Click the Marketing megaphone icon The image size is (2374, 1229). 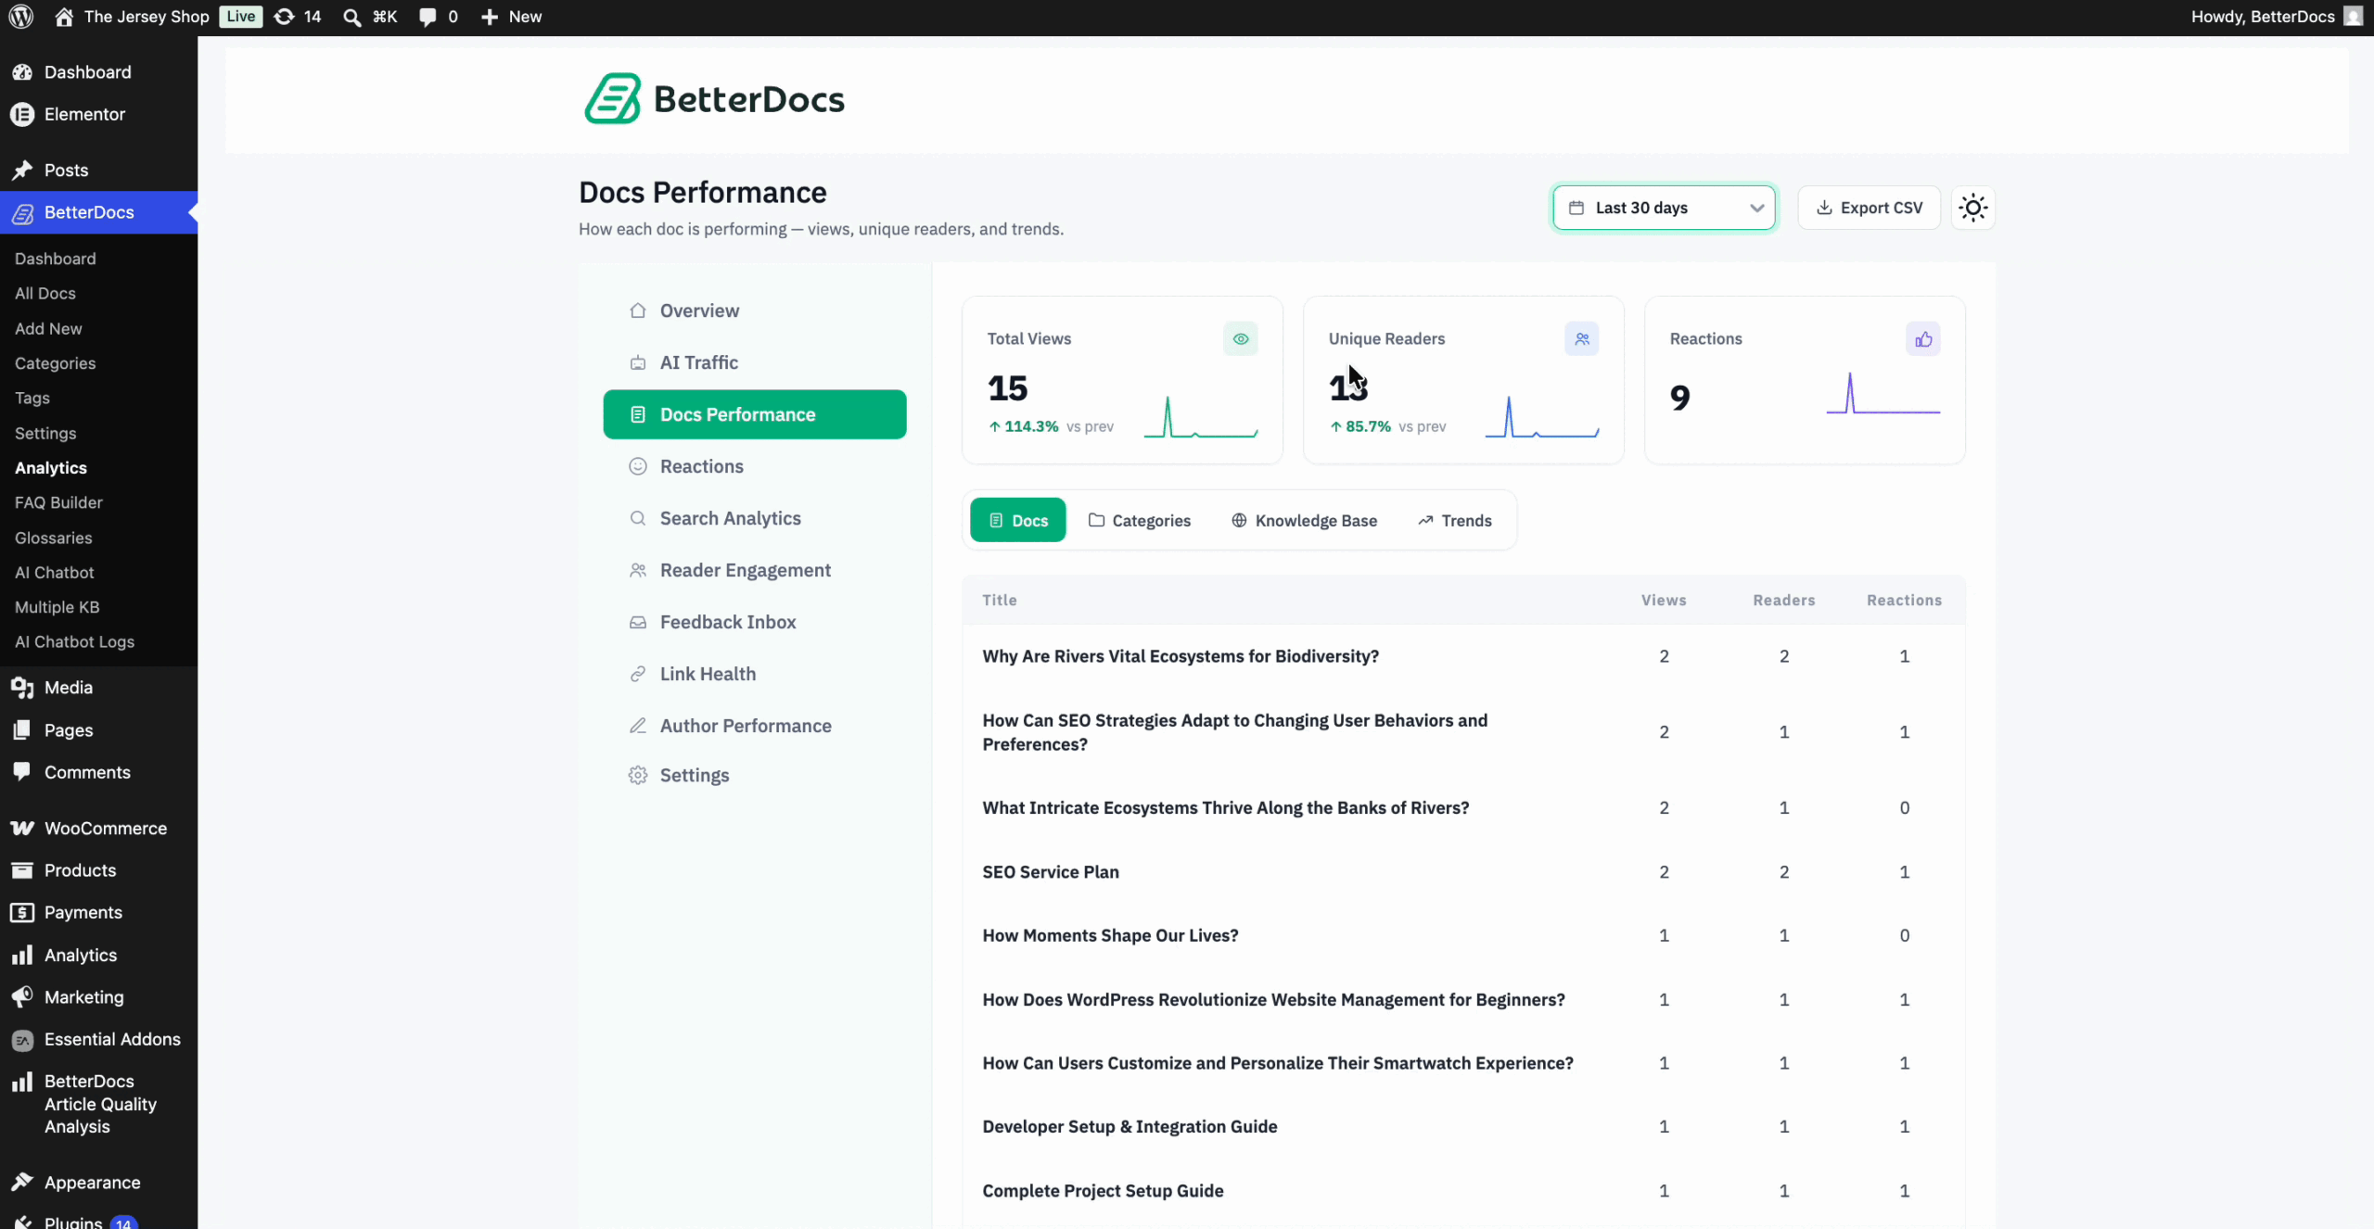pos(22,996)
